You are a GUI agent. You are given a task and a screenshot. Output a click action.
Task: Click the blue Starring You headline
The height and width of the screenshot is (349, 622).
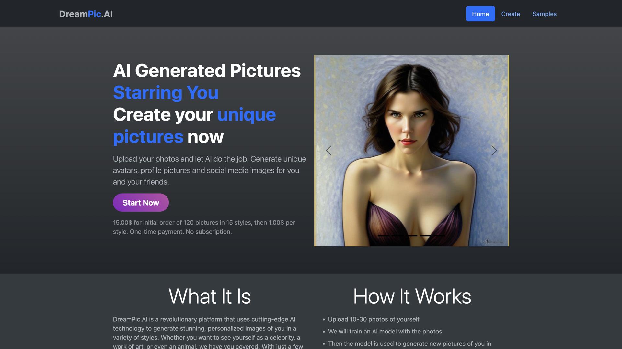(166, 93)
